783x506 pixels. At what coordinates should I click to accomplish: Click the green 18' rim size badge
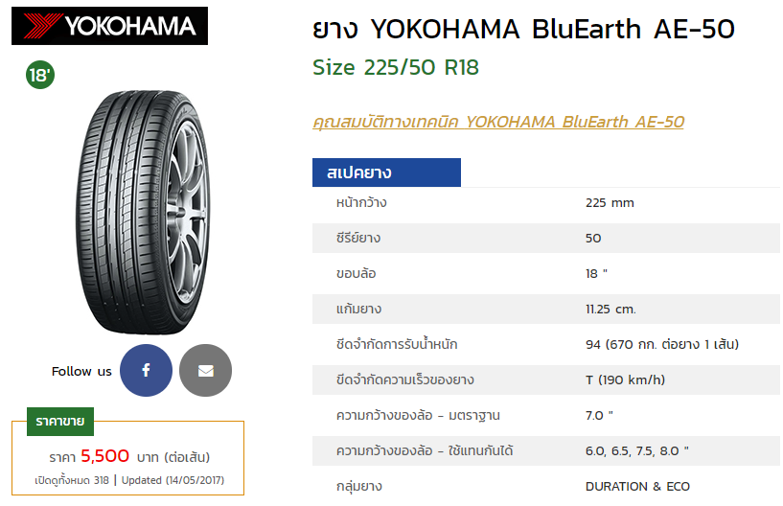[x=40, y=76]
